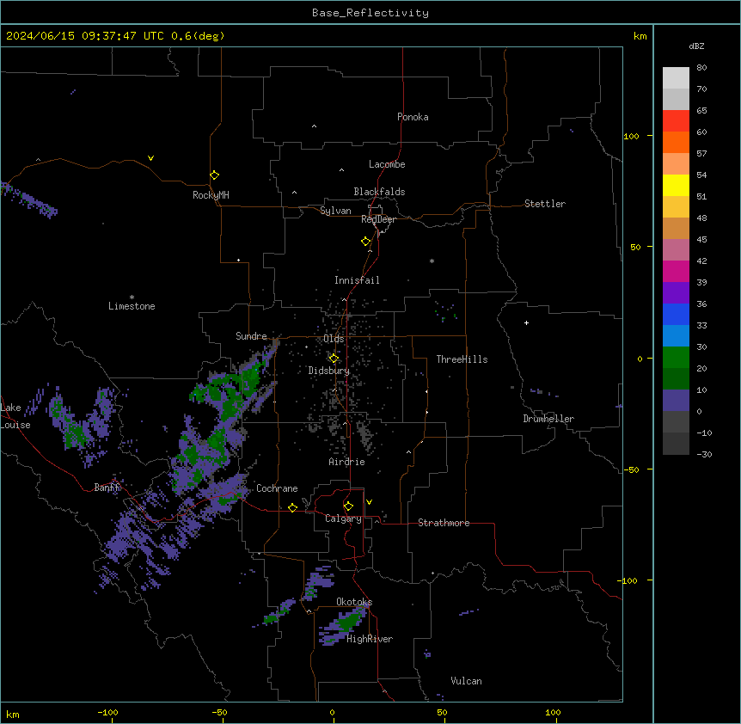Image resolution: width=741 pixels, height=724 pixels.
Task: Click the ThreeHills label
Action: [462, 359]
